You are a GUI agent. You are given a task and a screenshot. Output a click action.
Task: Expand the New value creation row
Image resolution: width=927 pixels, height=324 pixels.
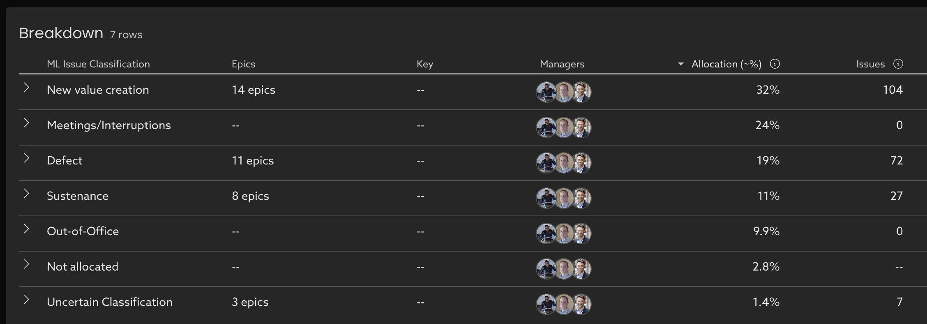pos(26,87)
